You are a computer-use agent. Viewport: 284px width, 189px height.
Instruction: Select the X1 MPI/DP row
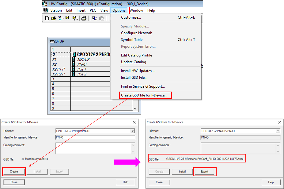coord(81,60)
